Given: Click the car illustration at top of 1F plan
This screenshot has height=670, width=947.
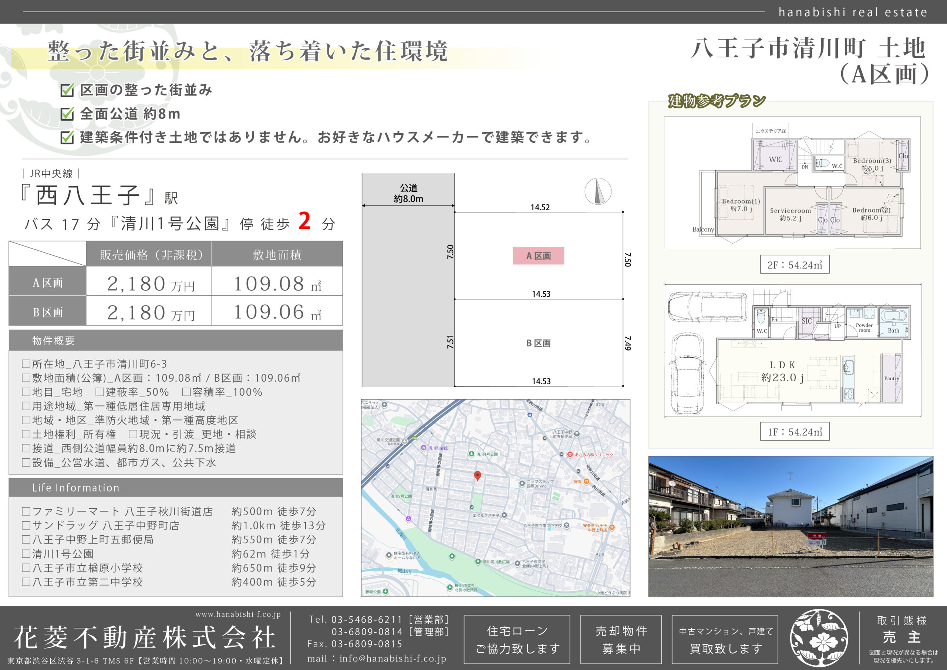Looking at the screenshot, I should click(x=707, y=307).
